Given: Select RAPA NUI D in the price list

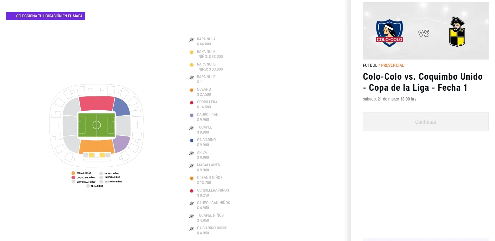Looking at the screenshot, I should click(206, 64).
